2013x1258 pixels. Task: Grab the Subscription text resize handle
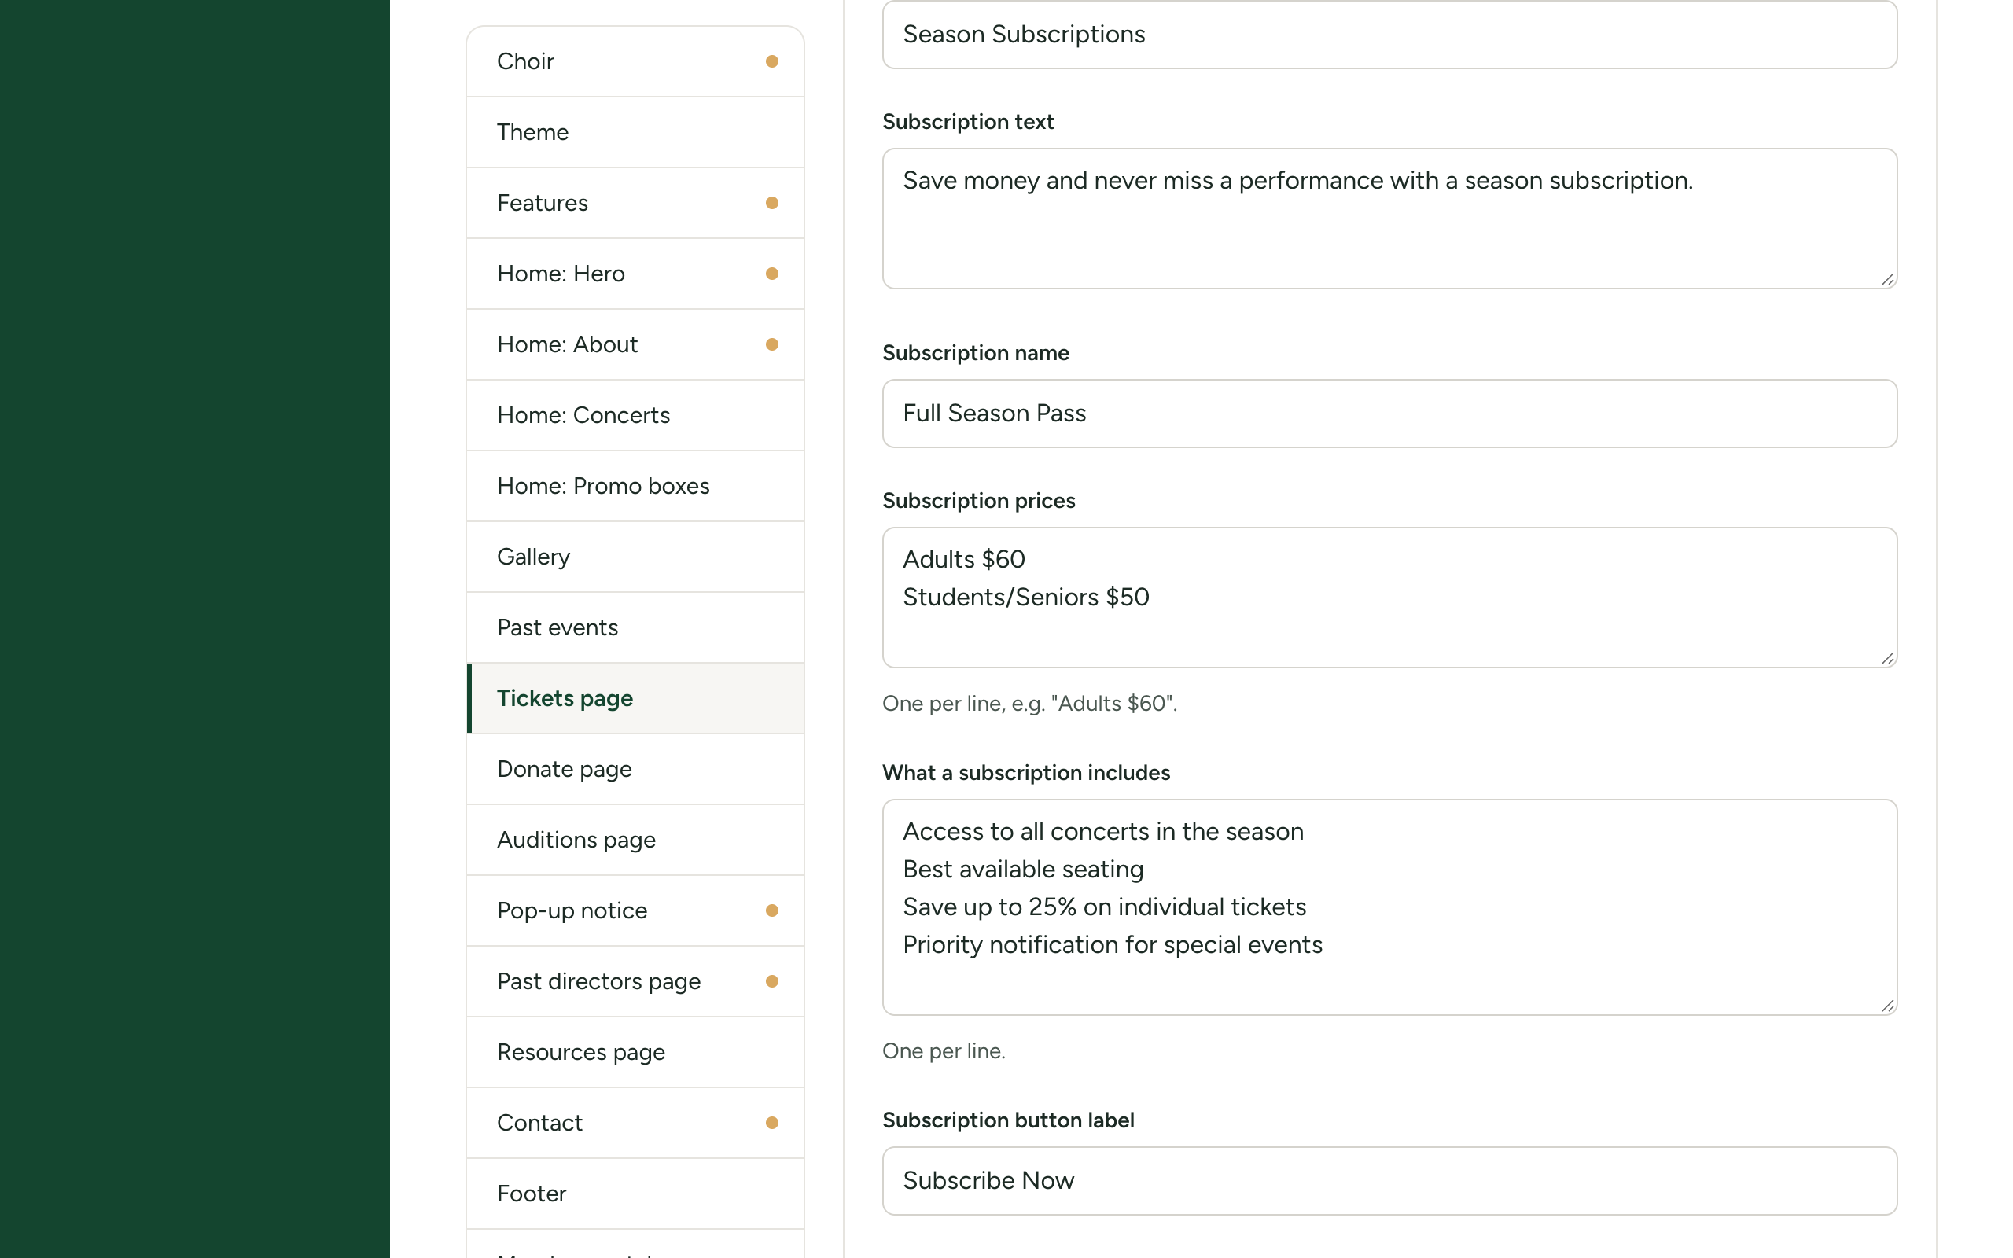1887,280
